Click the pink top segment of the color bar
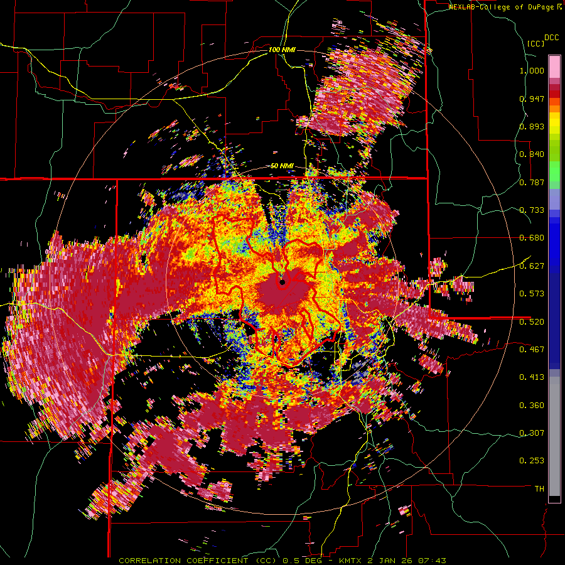 pos(554,67)
